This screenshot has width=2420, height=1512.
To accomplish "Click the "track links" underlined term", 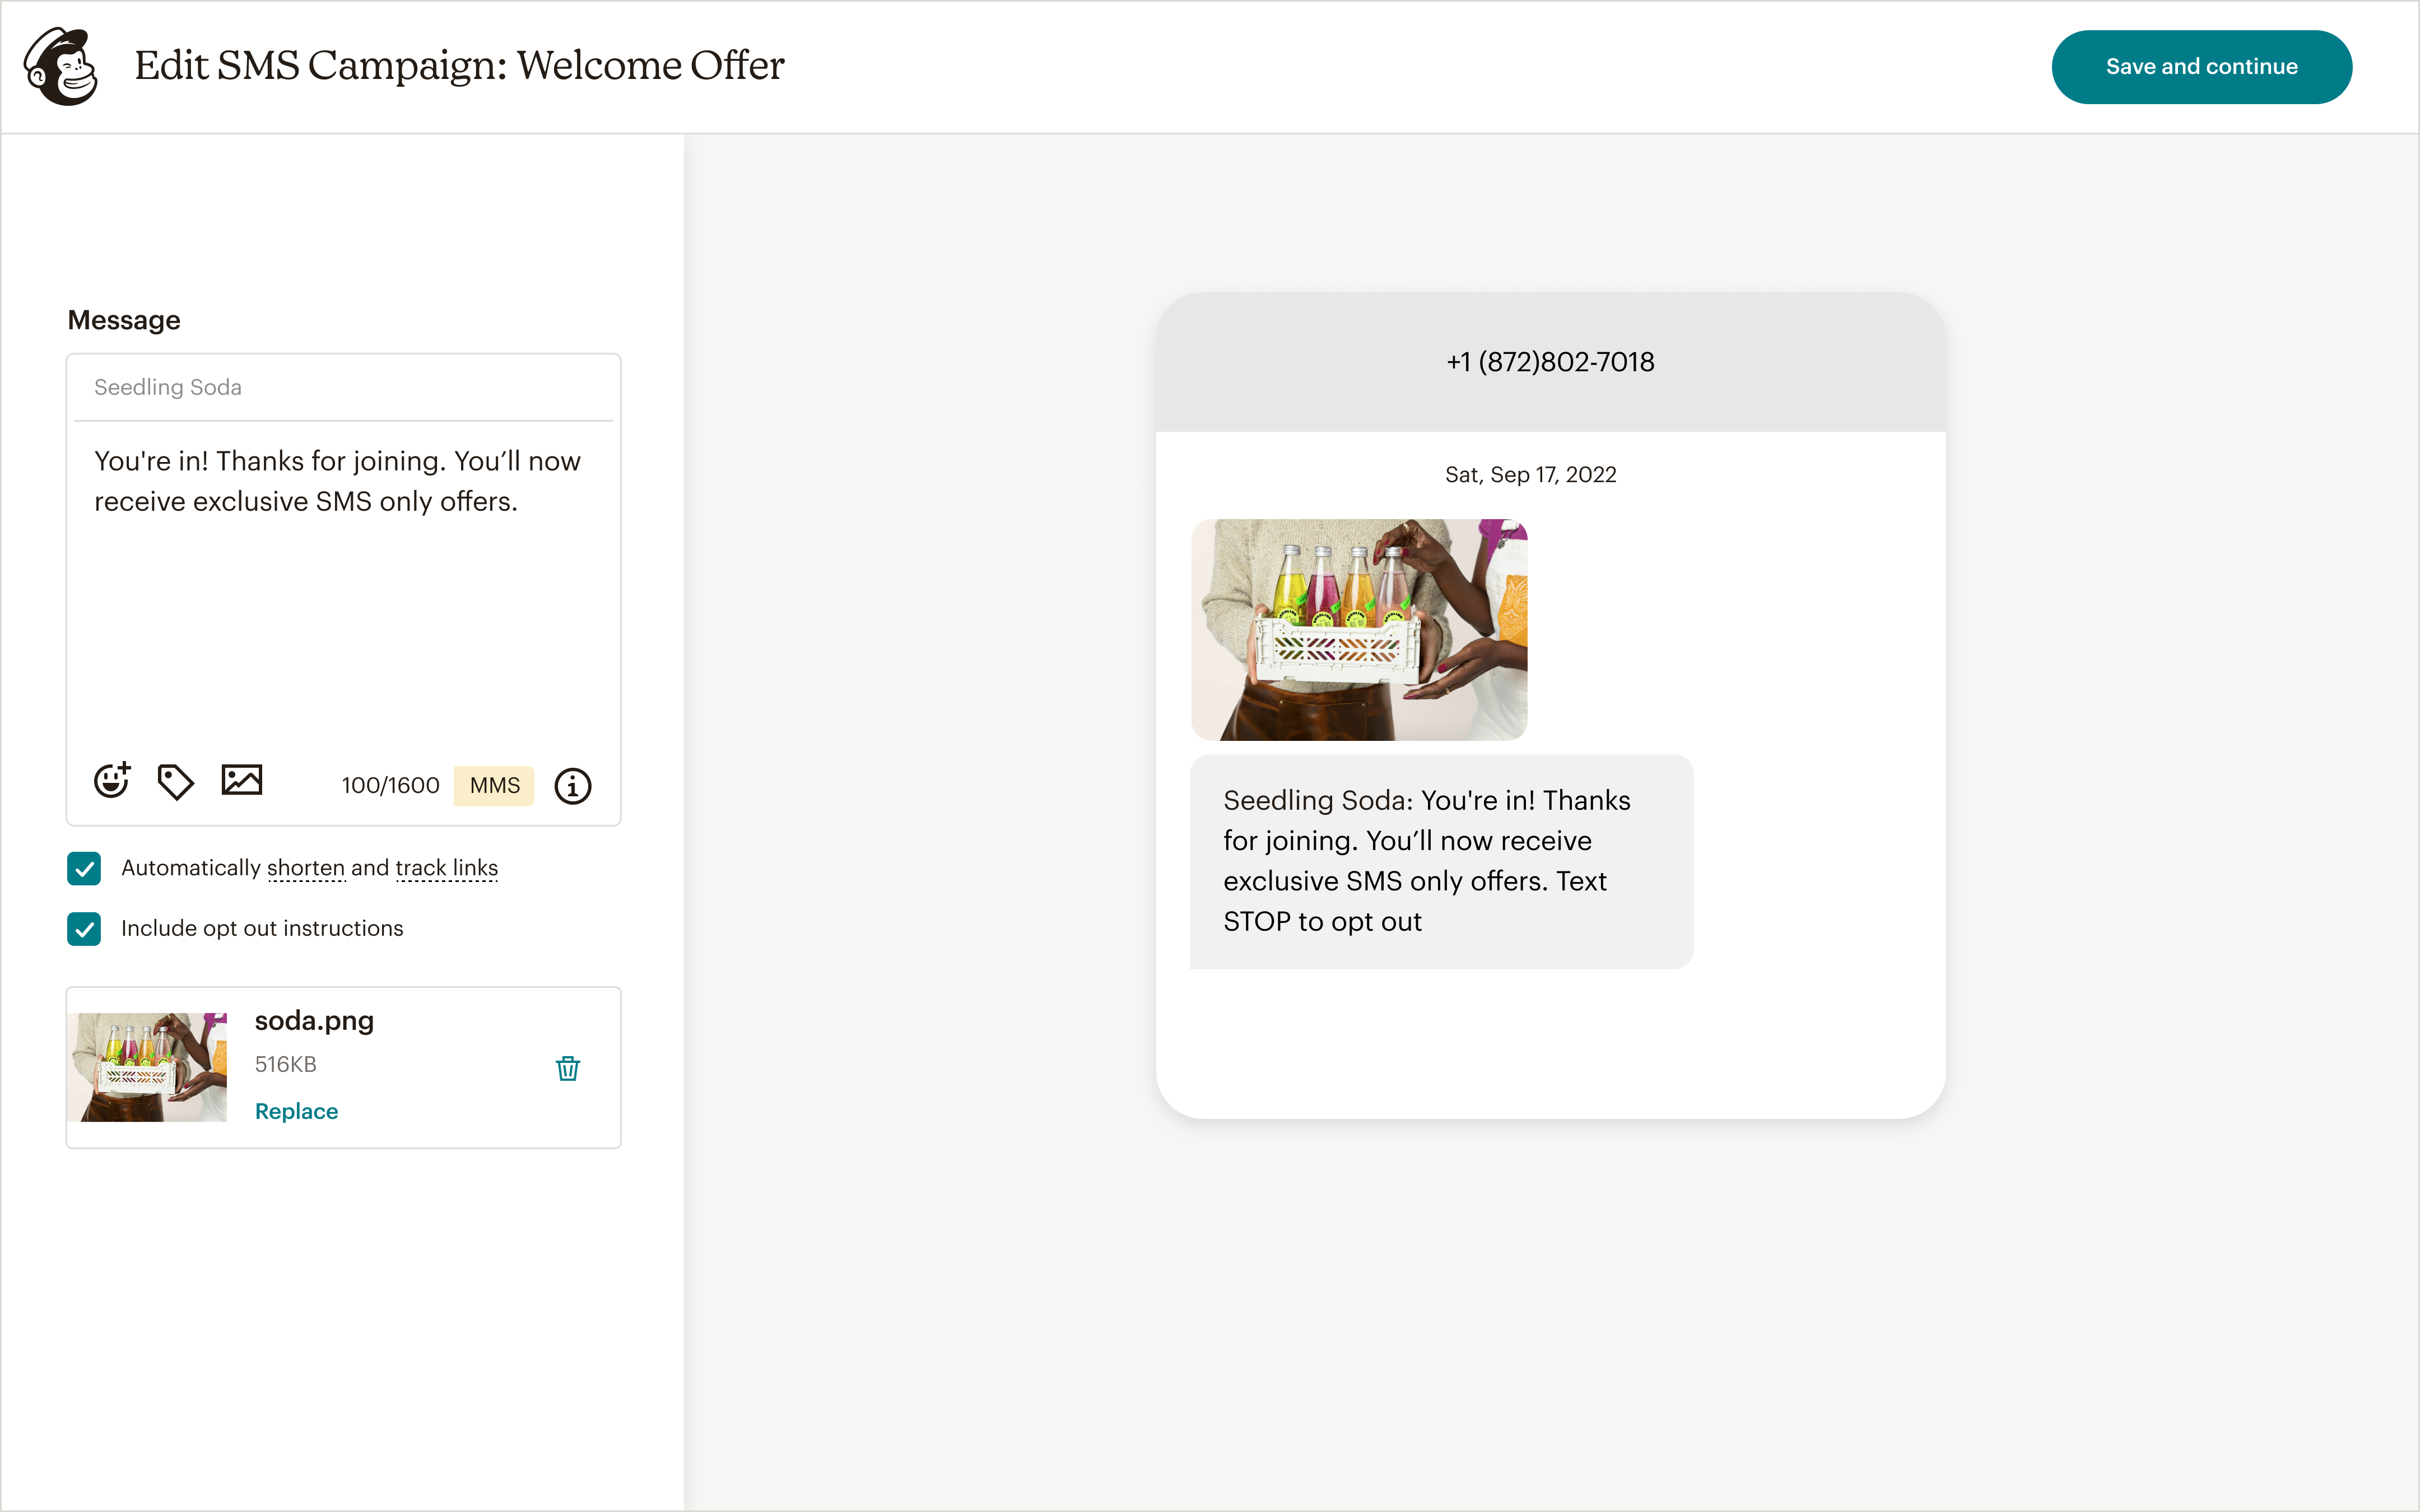I will pyautogui.click(x=446, y=868).
